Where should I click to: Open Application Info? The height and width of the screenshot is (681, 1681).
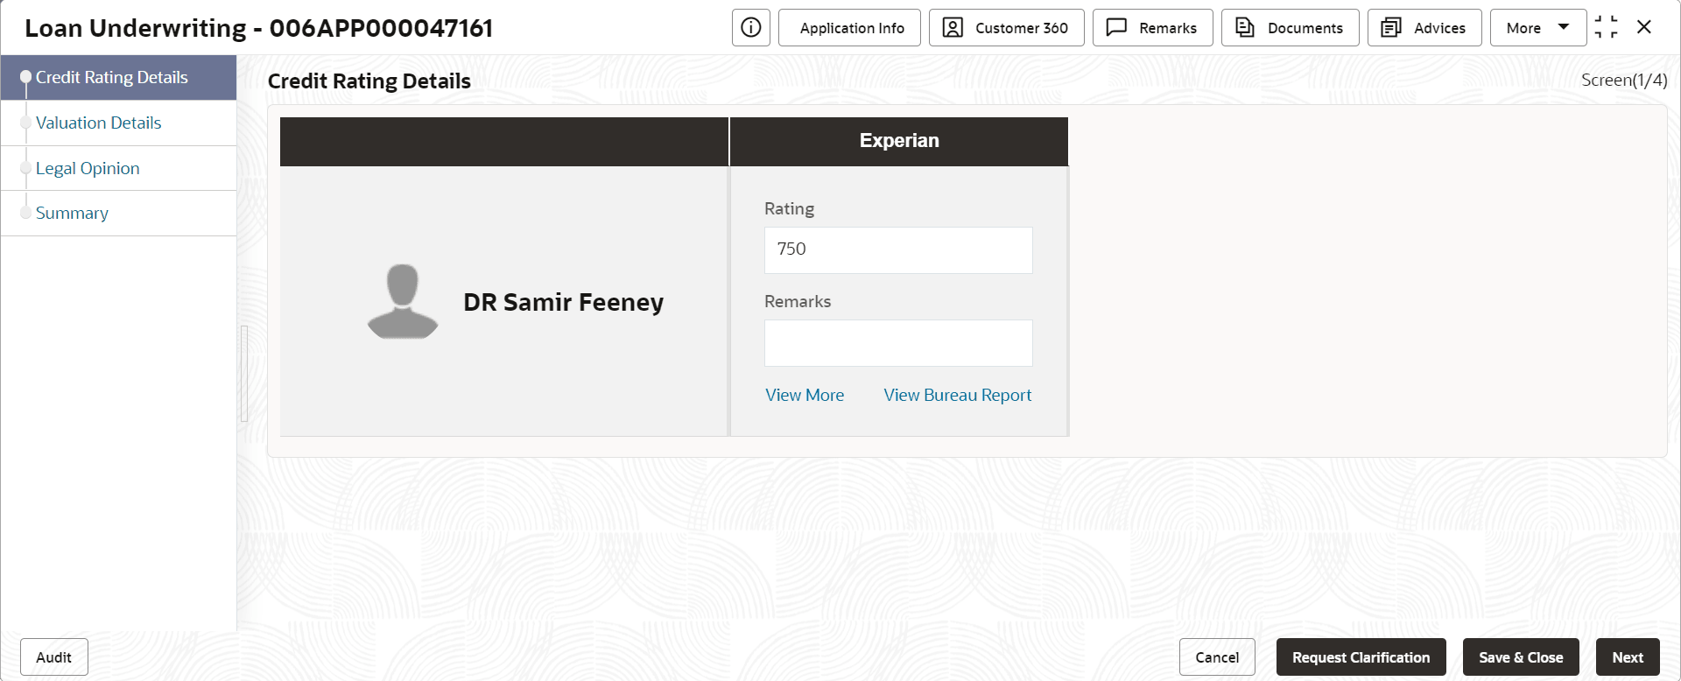(x=849, y=28)
